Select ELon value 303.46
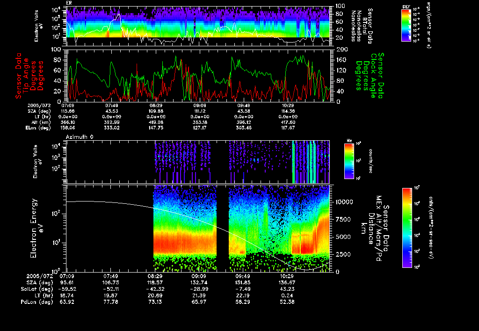 [x=244, y=128]
